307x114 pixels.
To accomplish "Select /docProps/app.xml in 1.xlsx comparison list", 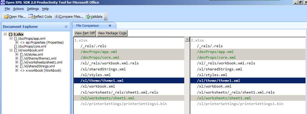I will (129, 52).
